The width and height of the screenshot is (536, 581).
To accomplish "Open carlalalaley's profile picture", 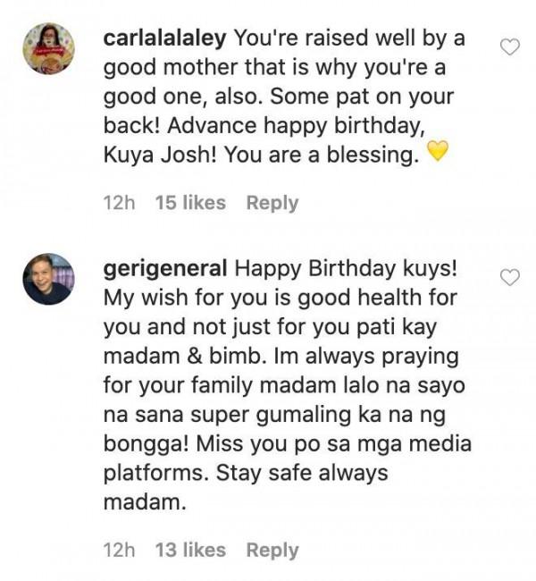I will click(x=48, y=48).
